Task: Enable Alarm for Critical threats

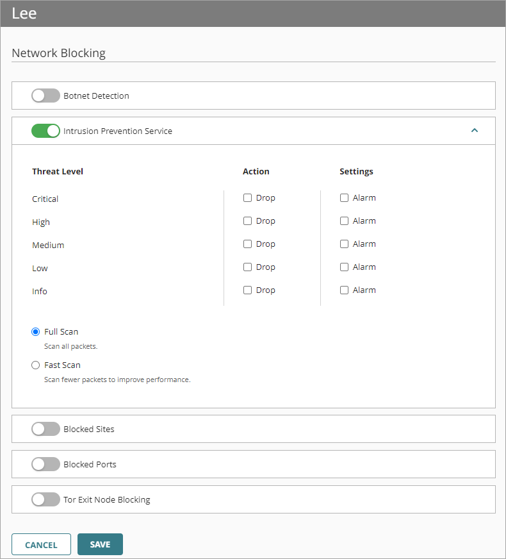Action: click(x=344, y=197)
